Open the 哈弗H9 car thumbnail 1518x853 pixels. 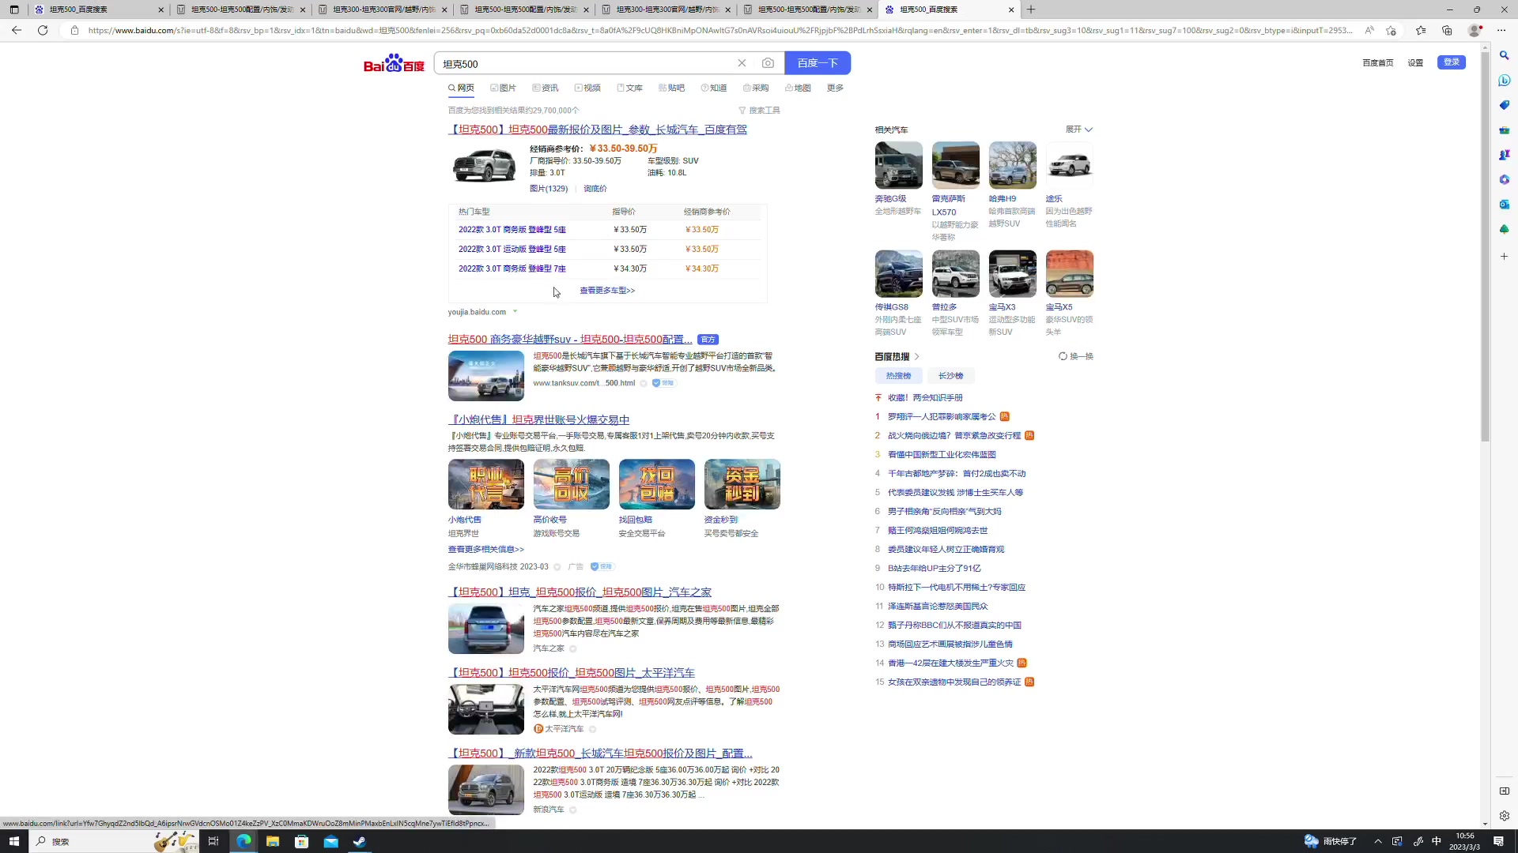pos(1012,165)
